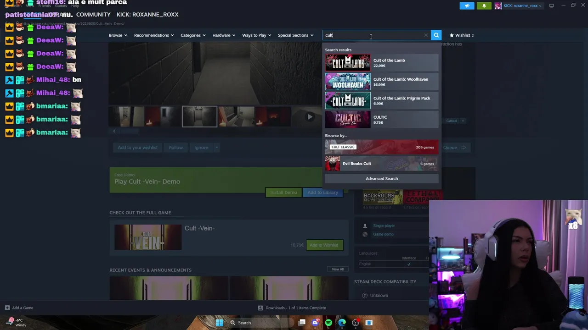
Task: Switch to the COMMUNITY tab
Action: (93, 15)
